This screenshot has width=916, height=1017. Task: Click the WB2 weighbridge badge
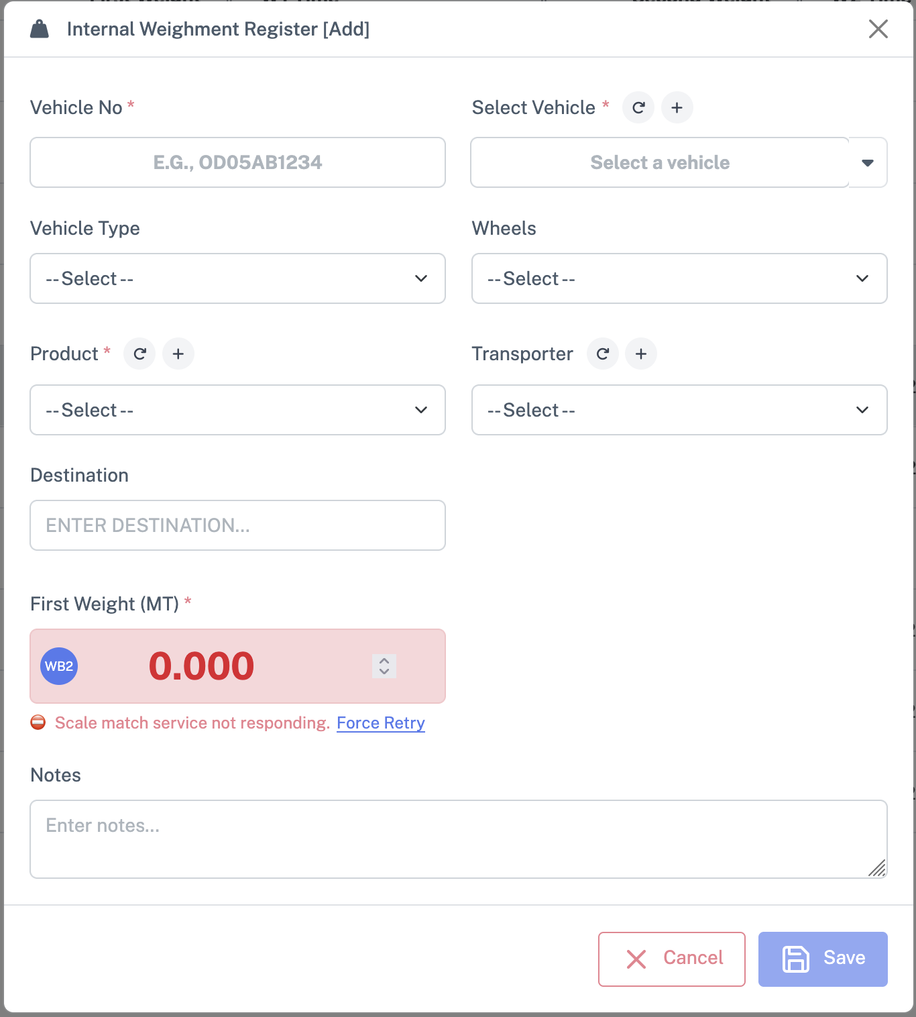pyautogui.click(x=59, y=666)
